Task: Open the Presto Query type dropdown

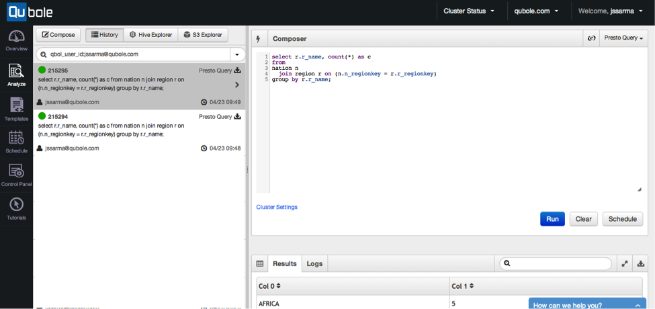Action: 623,38
